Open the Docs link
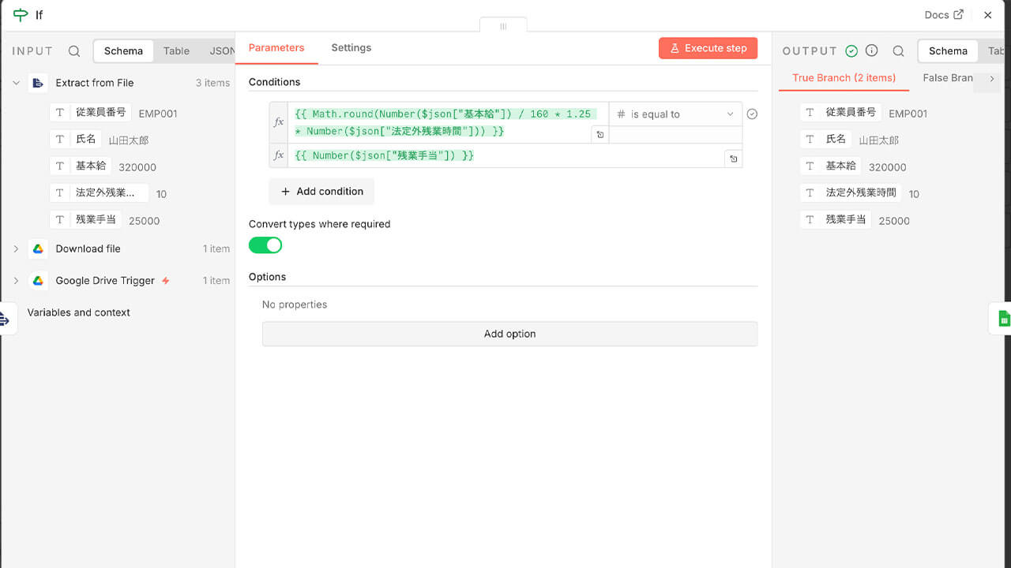The image size is (1011, 568). (943, 15)
